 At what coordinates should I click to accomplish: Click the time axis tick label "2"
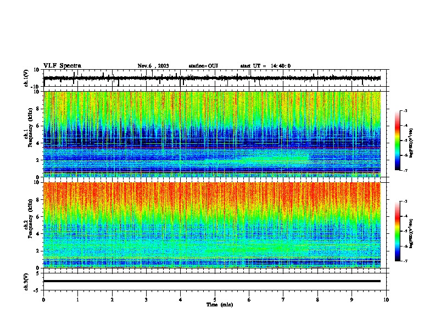click(x=112, y=299)
